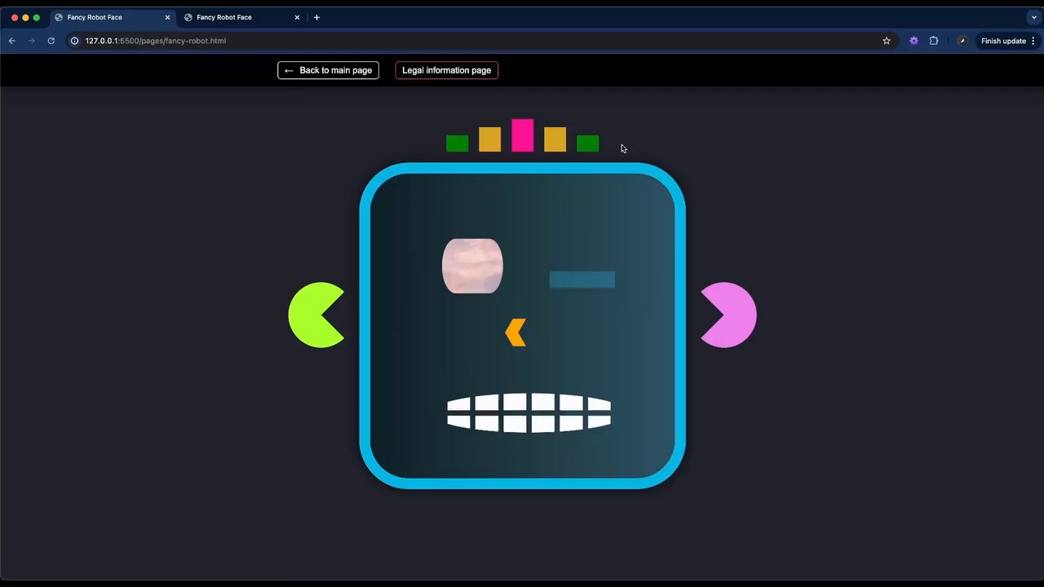Viewport: 1044px width, 587px height.
Task: Click the robot's open left eye
Action: tap(472, 266)
